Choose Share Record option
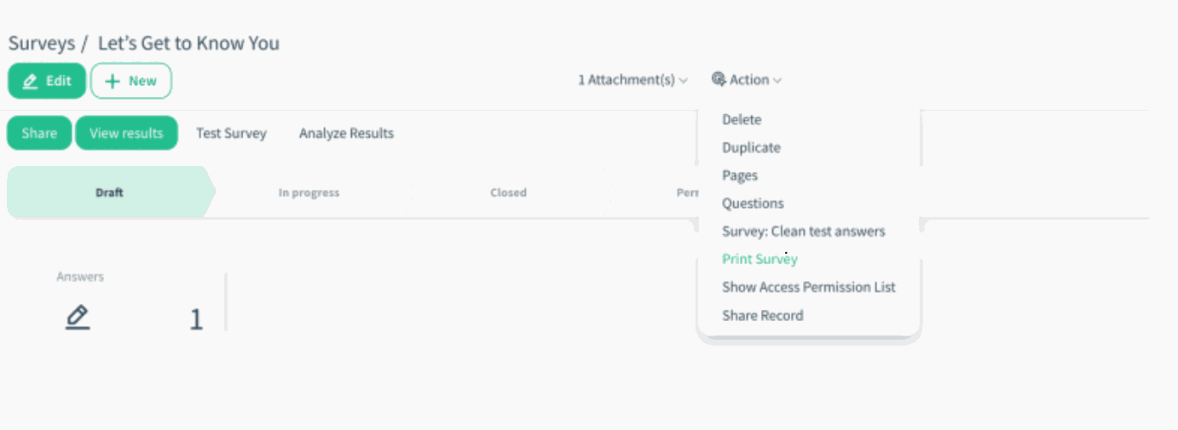Image resolution: width=1178 pixels, height=430 pixels. tap(762, 315)
